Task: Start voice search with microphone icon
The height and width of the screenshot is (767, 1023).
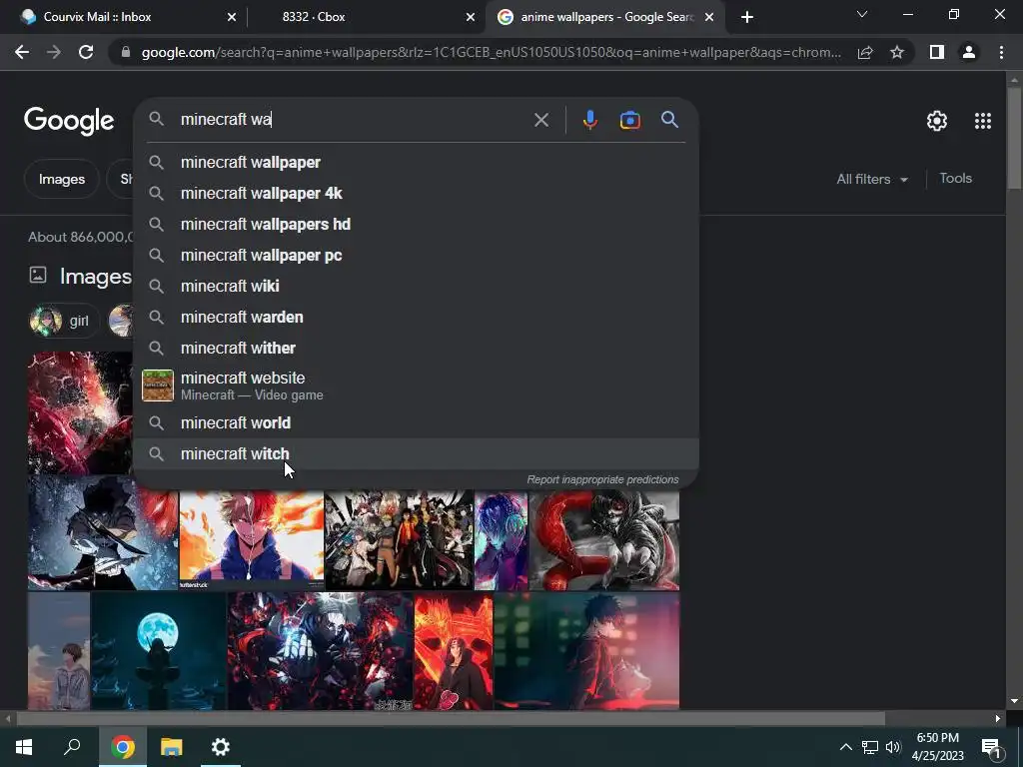Action: click(589, 120)
